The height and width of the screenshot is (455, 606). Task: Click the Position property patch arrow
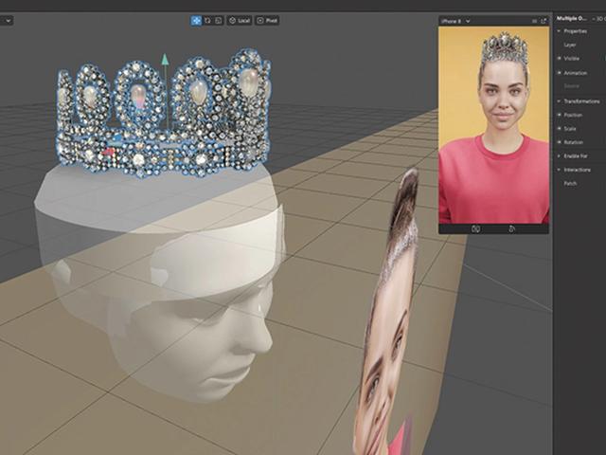pos(559,115)
